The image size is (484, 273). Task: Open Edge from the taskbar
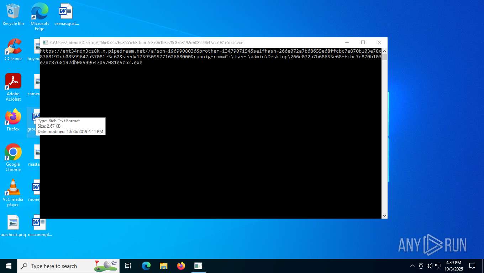[146, 266]
